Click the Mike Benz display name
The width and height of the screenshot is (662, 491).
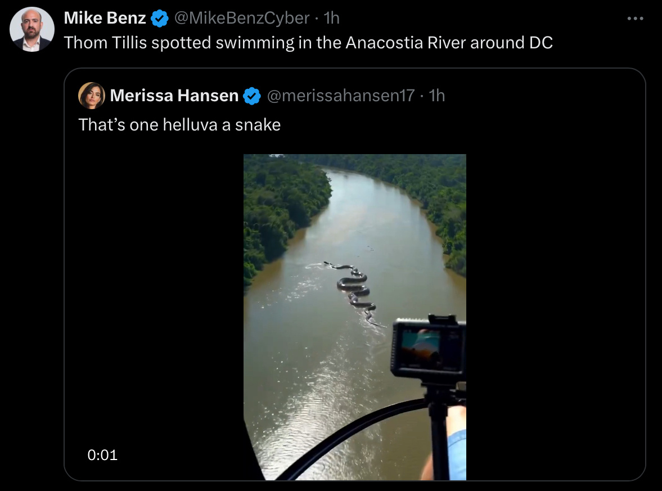coord(105,18)
